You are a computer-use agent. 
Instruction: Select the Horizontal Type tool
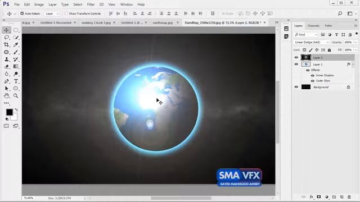pos(16,81)
